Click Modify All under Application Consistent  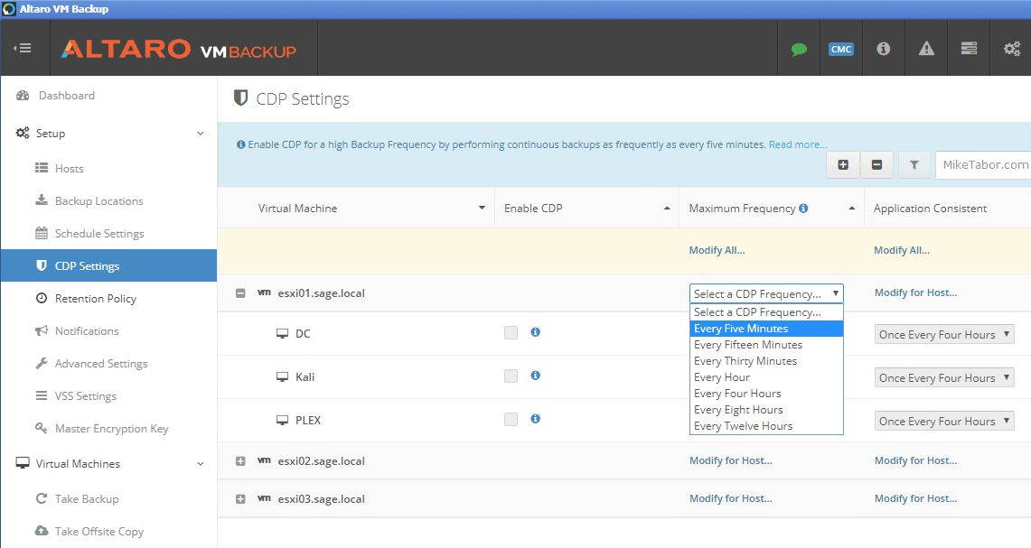click(x=902, y=250)
